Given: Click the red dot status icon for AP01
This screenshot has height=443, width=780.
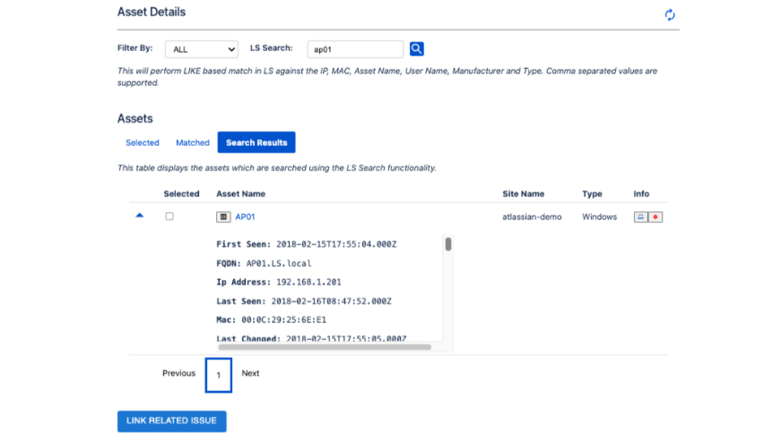Looking at the screenshot, I should pyautogui.click(x=655, y=217).
